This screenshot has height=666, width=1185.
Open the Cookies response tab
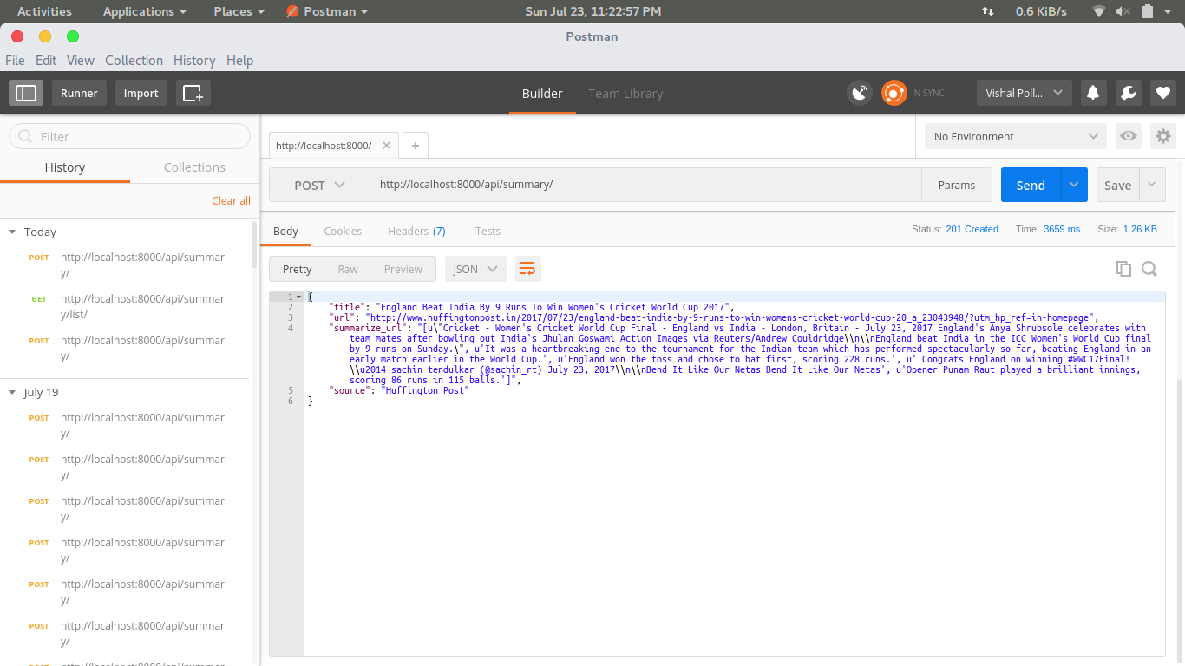point(343,231)
